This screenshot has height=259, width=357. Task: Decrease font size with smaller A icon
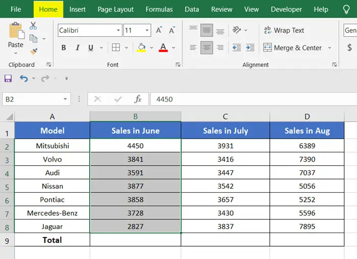pos(172,30)
